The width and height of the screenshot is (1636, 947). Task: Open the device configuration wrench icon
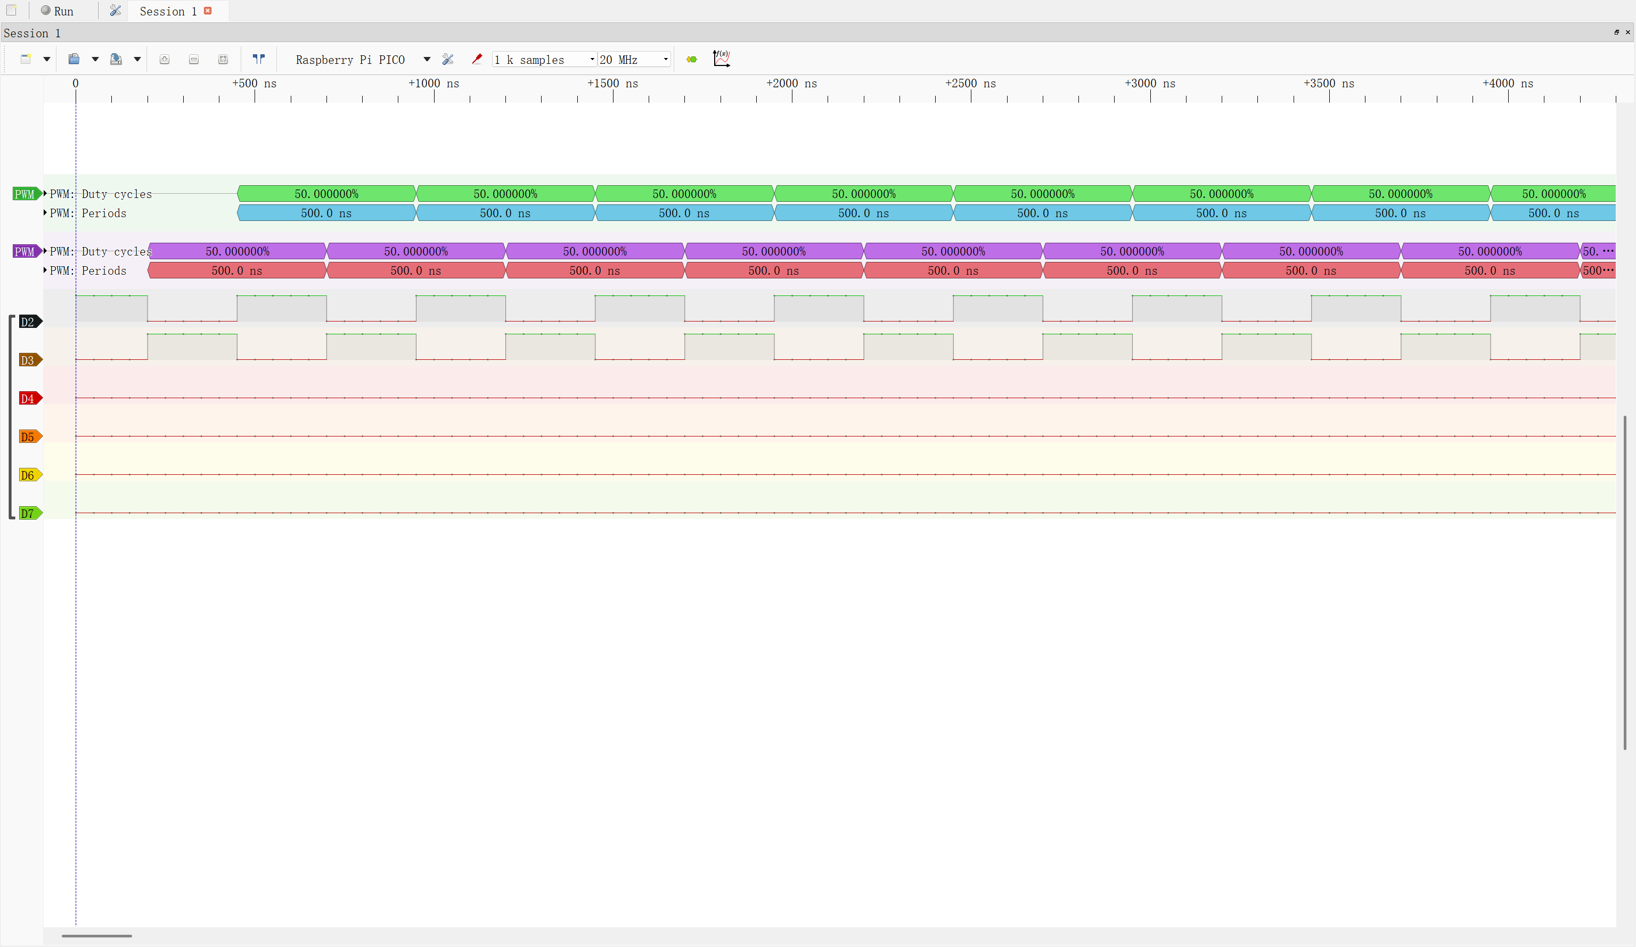448,59
